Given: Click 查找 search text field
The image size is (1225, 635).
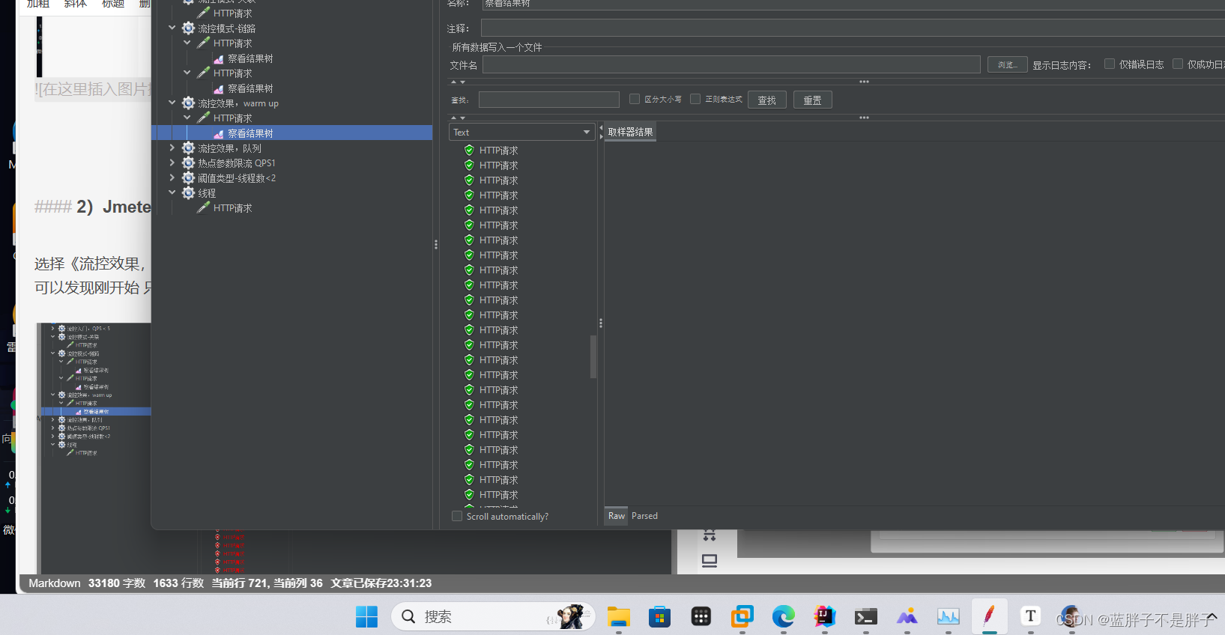Looking at the screenshot, I should [549, 100].
